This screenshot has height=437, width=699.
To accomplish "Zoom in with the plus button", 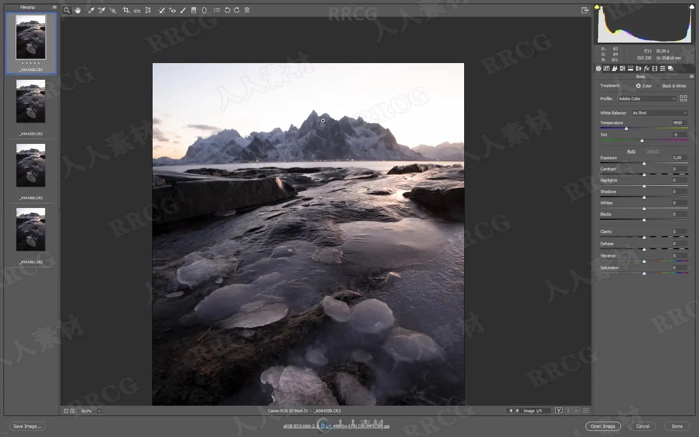I will tap(72, 411).
